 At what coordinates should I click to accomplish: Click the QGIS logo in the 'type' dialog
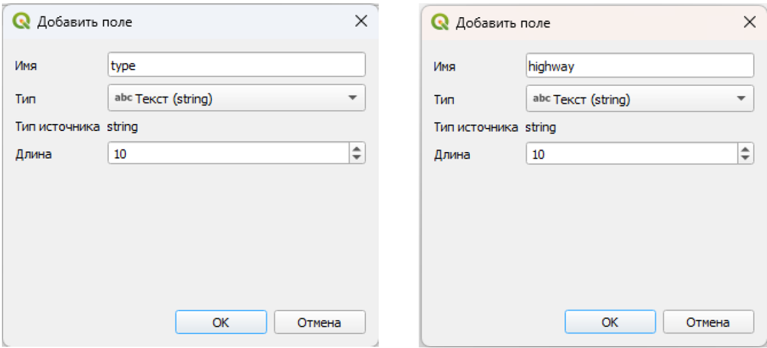[x=22, y=22]
